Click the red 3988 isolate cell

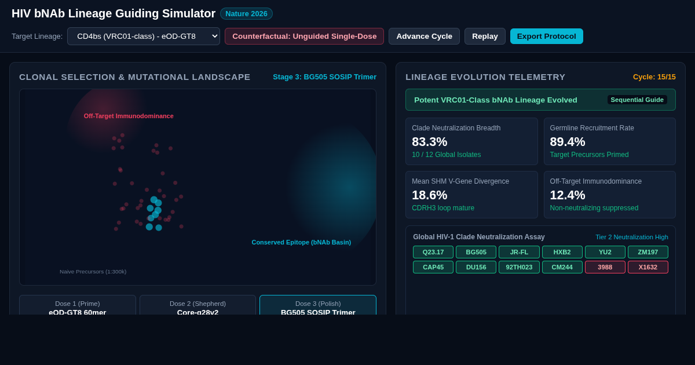tap(605, 267)
